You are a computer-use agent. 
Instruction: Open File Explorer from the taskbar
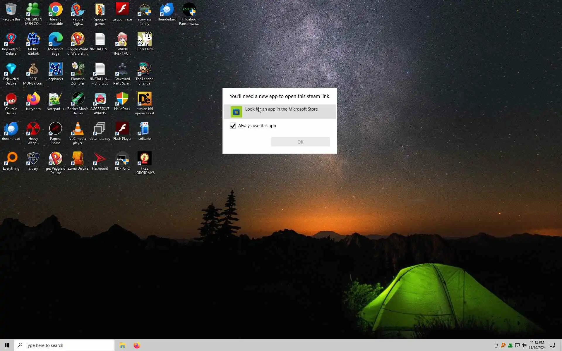pos(122,345)
